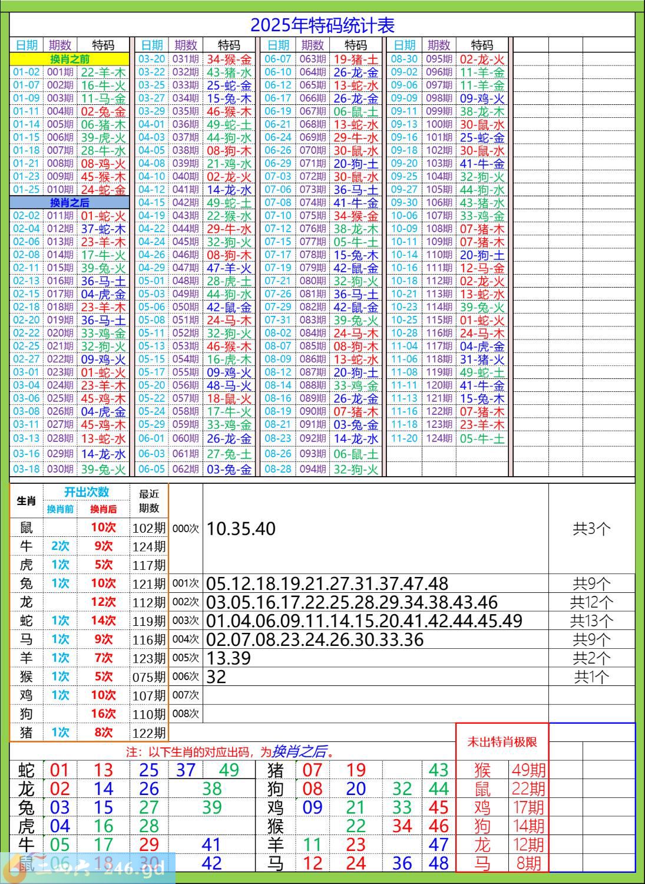Select the 10.35.40 numbers cell

click(x=242, y=529)
